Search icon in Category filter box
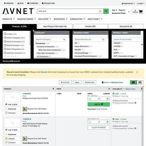This screenshot has height=146, width=146. coord(64,40)
